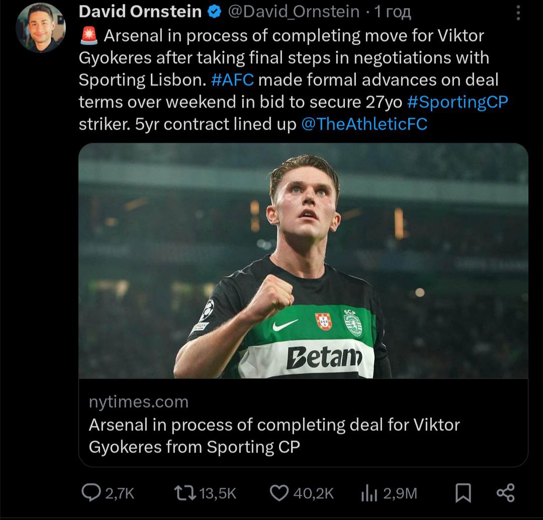Open the @David_Ornstein handle
The width and height of the screenshot is (543, 520).
click(x=294, y=12)
